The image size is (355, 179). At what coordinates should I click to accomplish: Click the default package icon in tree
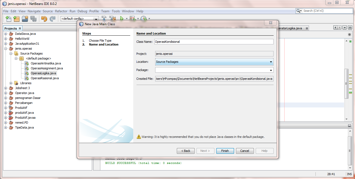coord(21,58)
